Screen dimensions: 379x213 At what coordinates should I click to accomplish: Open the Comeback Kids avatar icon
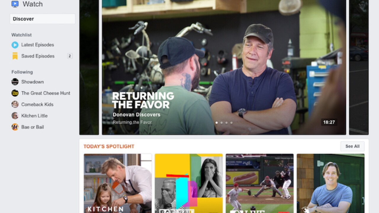15,104
